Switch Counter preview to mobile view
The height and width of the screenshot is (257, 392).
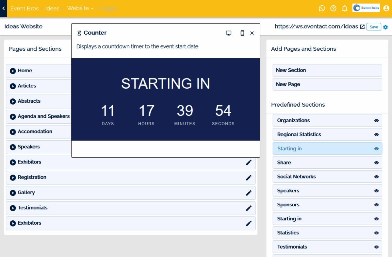242,33
